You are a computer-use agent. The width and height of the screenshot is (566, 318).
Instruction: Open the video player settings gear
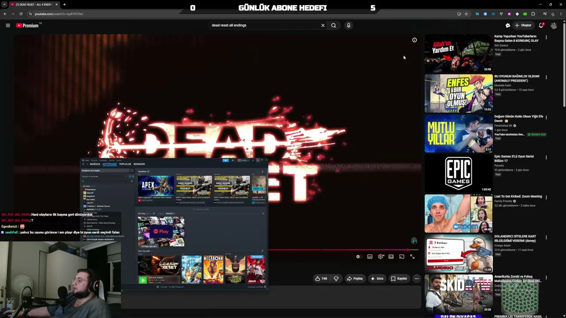click(380, 257)
